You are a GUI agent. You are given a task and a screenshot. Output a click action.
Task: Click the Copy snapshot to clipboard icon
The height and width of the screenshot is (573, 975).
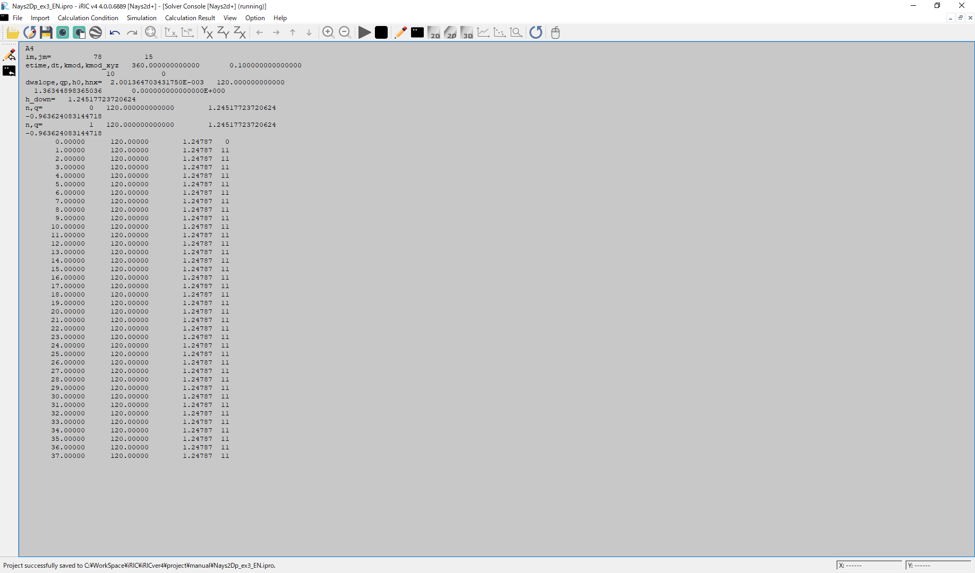(79, 32)
